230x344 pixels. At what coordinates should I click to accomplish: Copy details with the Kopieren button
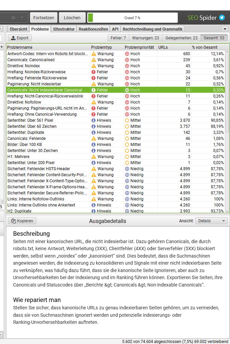[22, 221]
